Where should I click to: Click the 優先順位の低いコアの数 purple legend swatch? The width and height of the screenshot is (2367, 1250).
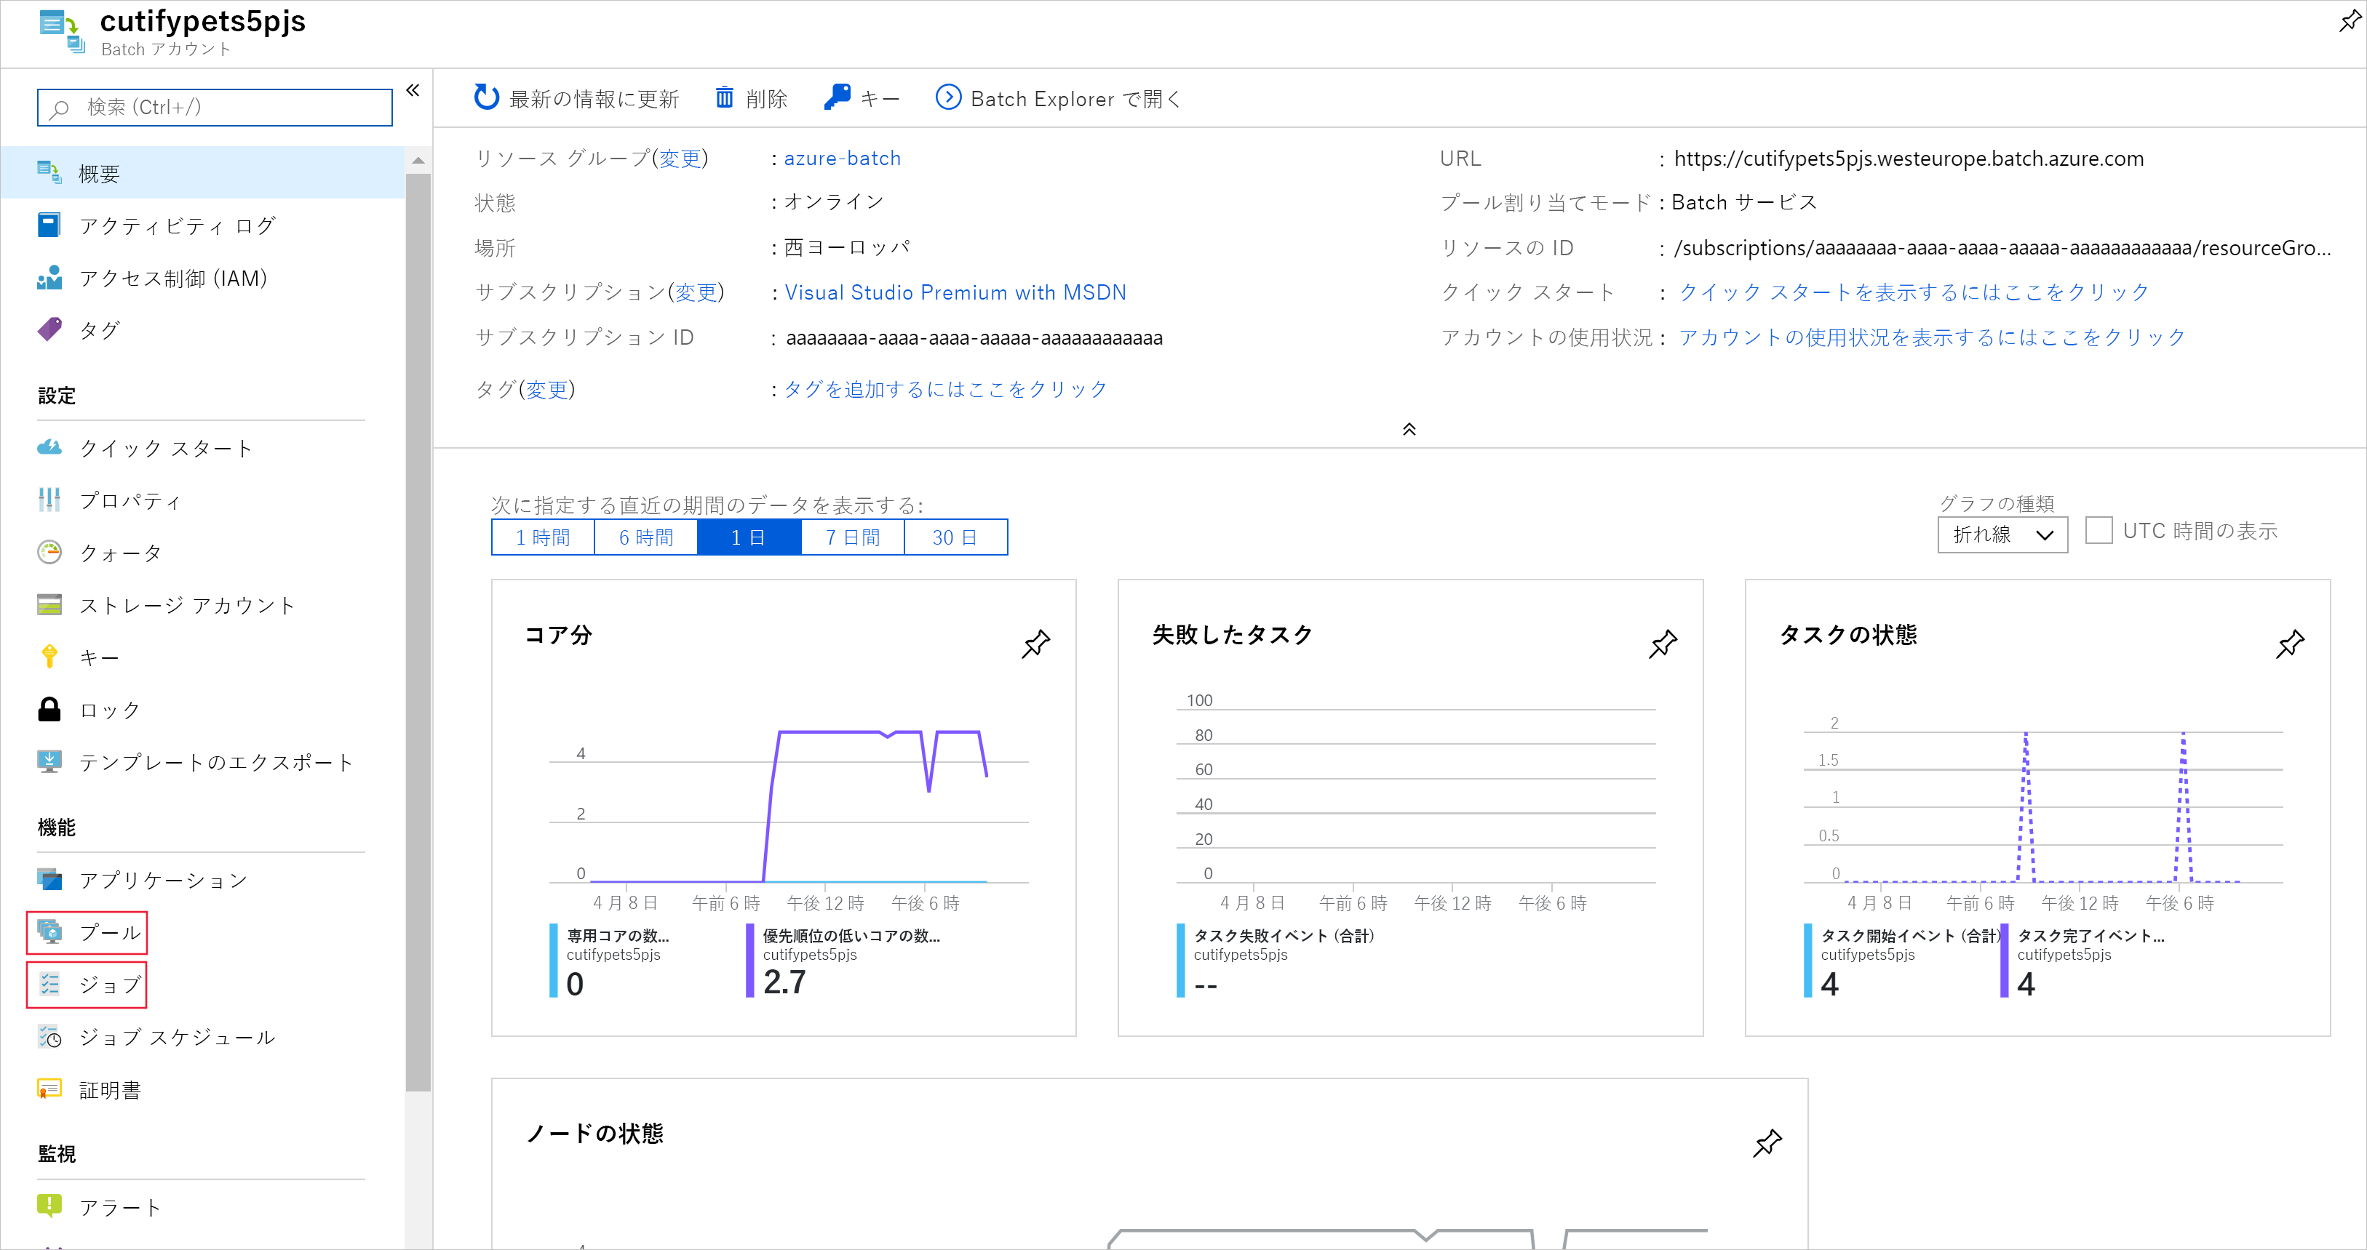pyautogui.click(x=749, y=960)
